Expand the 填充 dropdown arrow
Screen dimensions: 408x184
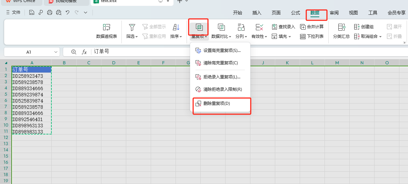[290, 36]
